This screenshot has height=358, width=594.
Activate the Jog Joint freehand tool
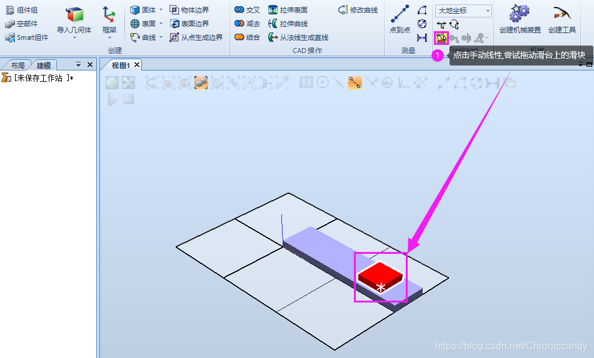click(x=441, y=38)
